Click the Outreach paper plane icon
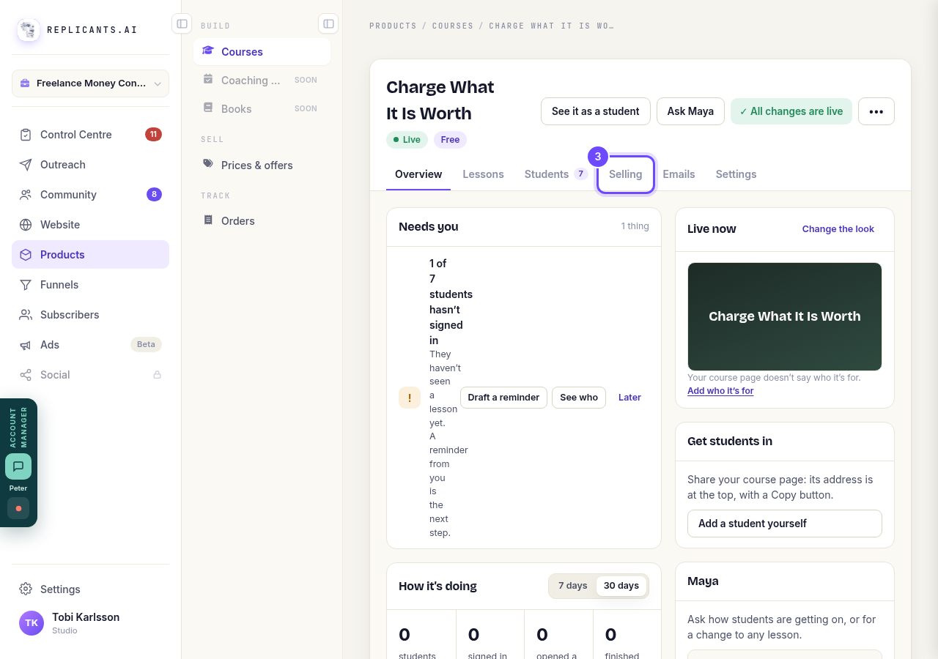The height and width of the screenshot is (659, 938). pos(26,165)
